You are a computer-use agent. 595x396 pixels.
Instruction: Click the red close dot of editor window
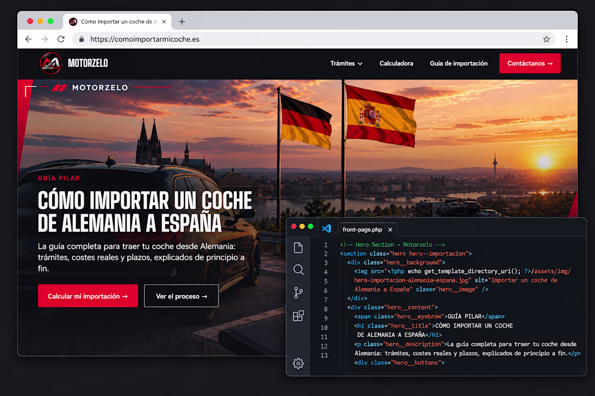[x=294, y=226]
